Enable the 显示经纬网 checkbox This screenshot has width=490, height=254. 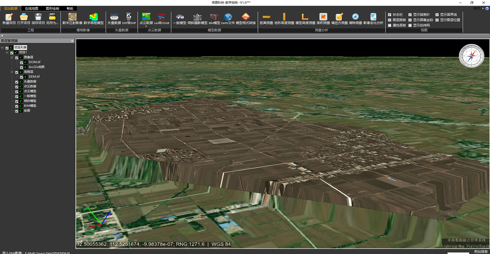click(410, 25)
